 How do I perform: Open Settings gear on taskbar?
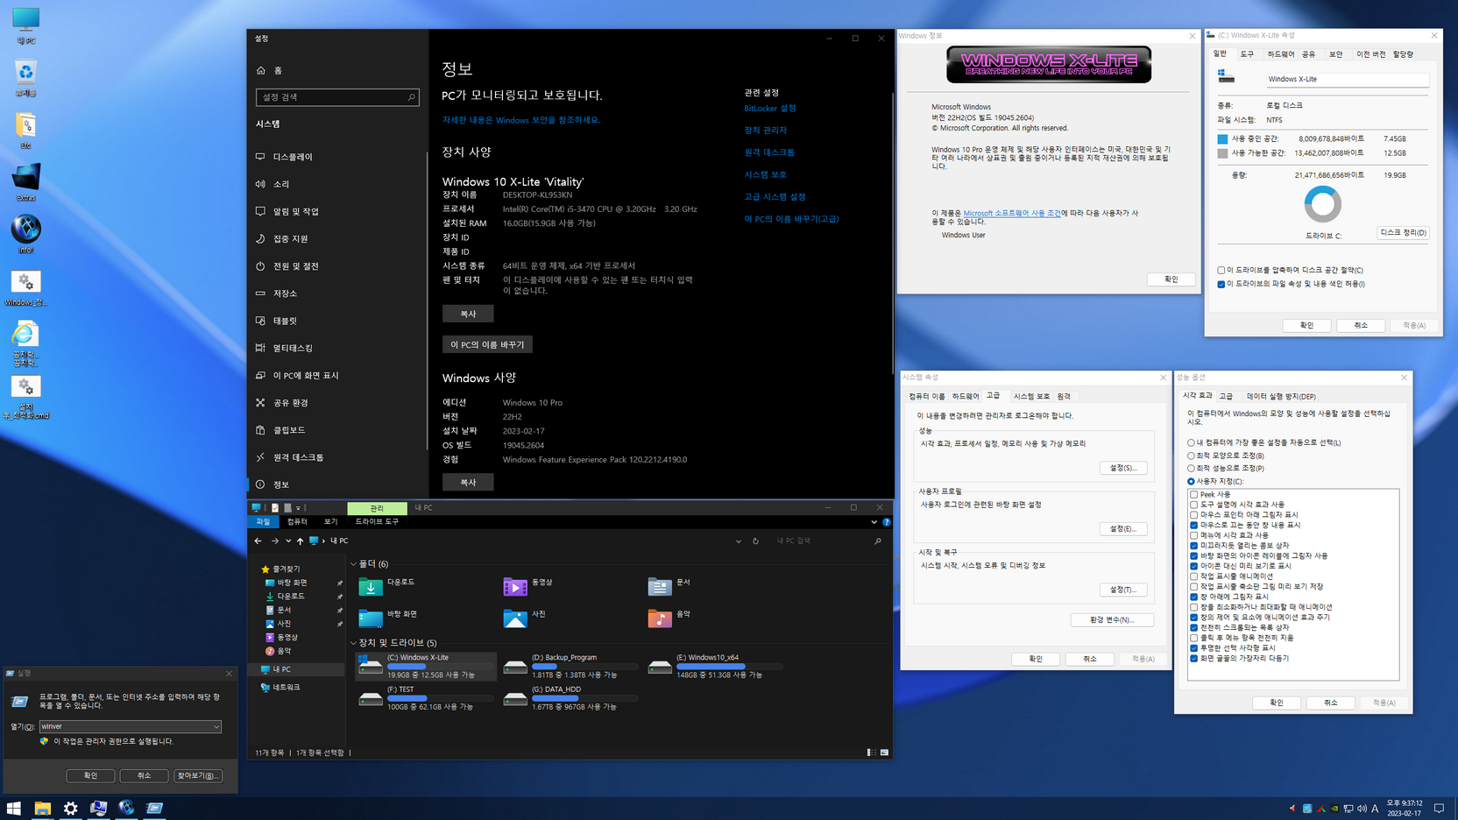pyautogui.click(x=70, y=808)
